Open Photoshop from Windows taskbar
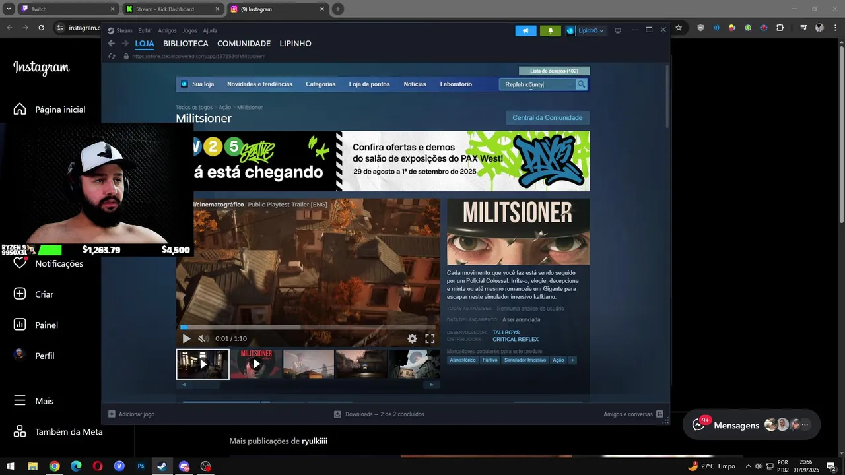Image resolution: width=845 pixels, height=475 pixels. click(x=141, y=466)
